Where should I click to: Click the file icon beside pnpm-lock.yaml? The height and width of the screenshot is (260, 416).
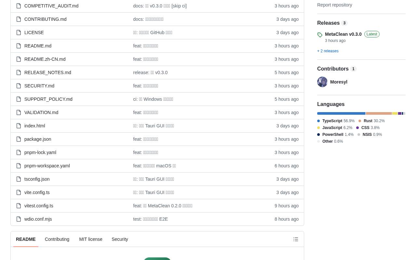click(19, 152)
